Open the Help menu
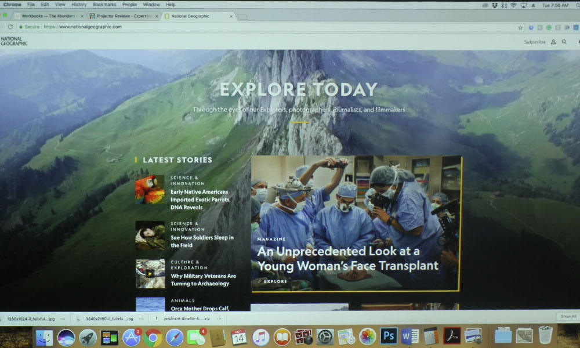Viewport: 580px width, 348px height. point(171,5)
